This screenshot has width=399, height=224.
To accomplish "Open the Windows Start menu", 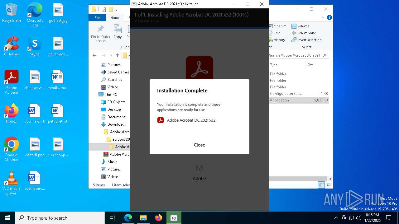I will coord(7,218).
